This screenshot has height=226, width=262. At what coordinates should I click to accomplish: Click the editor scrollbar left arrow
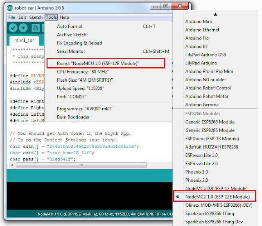click(12, 165)
